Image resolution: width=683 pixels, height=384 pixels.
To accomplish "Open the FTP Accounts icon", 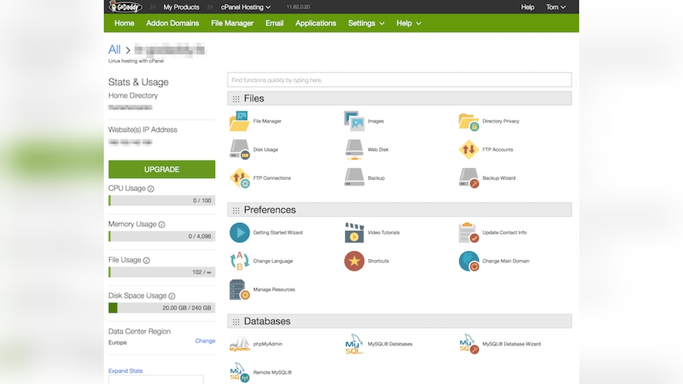I will click(469, 149).
